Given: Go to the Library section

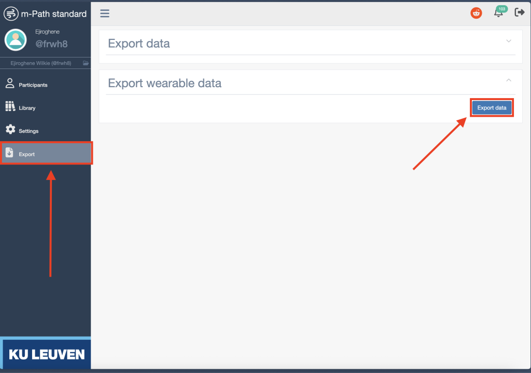Looking at the screenshot, I should (x=27, y=108).
